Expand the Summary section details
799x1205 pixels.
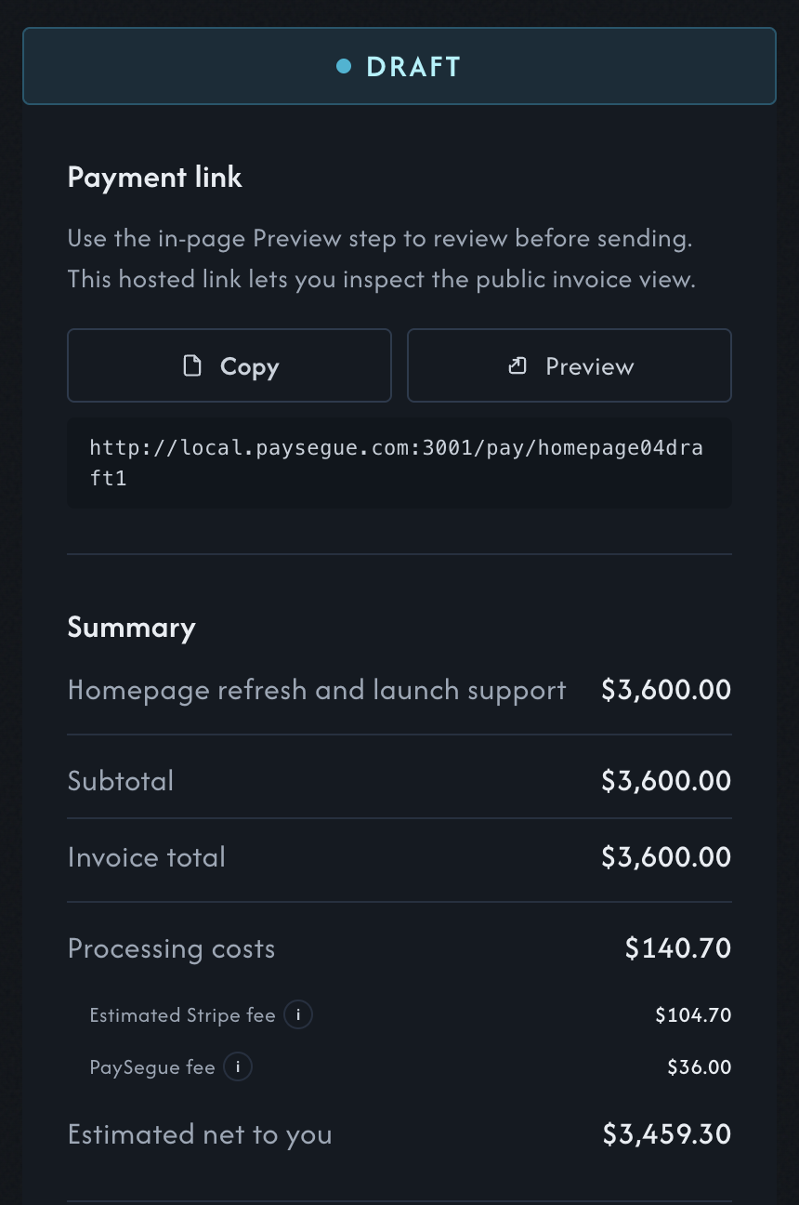pyautogui.click(x=131, y=628)
